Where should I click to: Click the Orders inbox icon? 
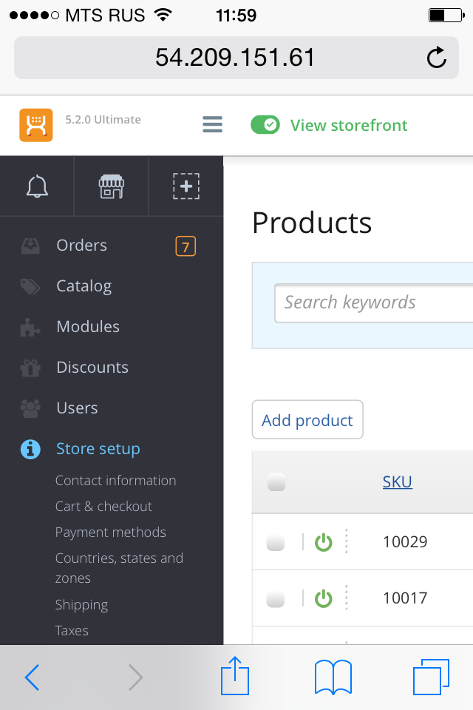[30, 246]
